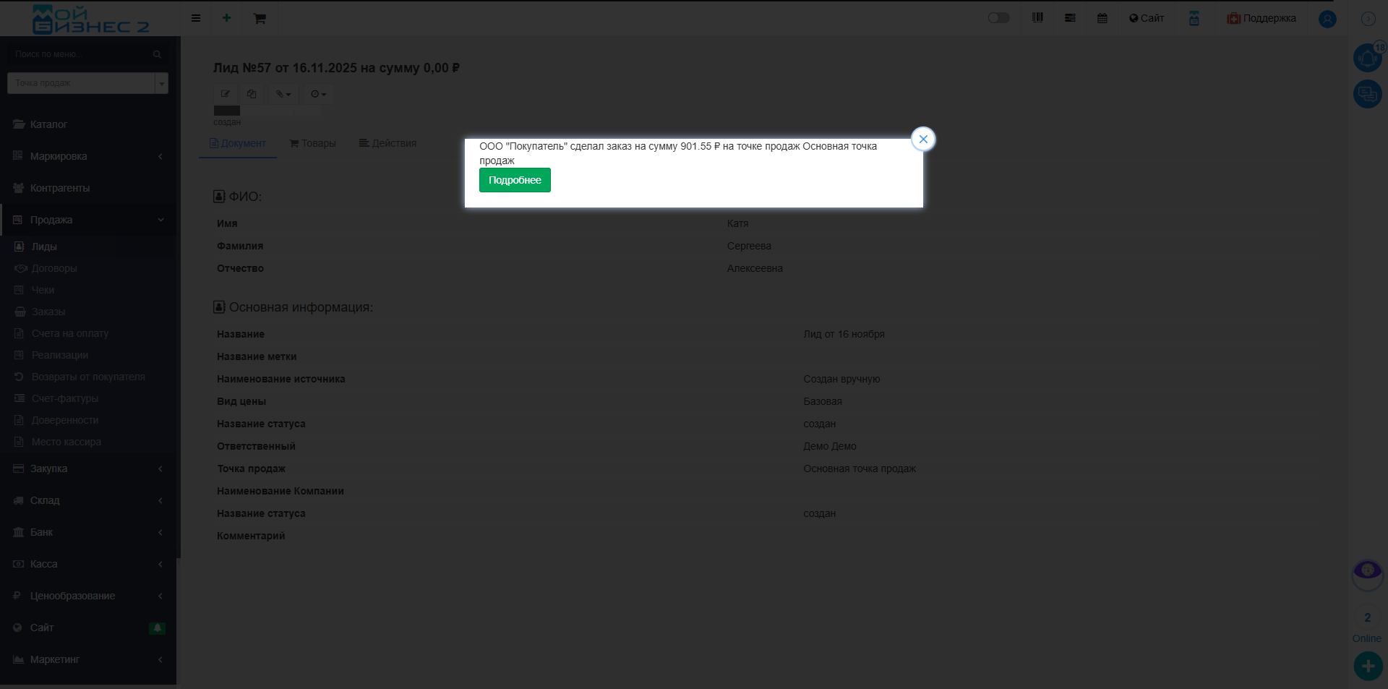Click the Подробнее button in notification
1388x689 pixels.
coord(515,180)
